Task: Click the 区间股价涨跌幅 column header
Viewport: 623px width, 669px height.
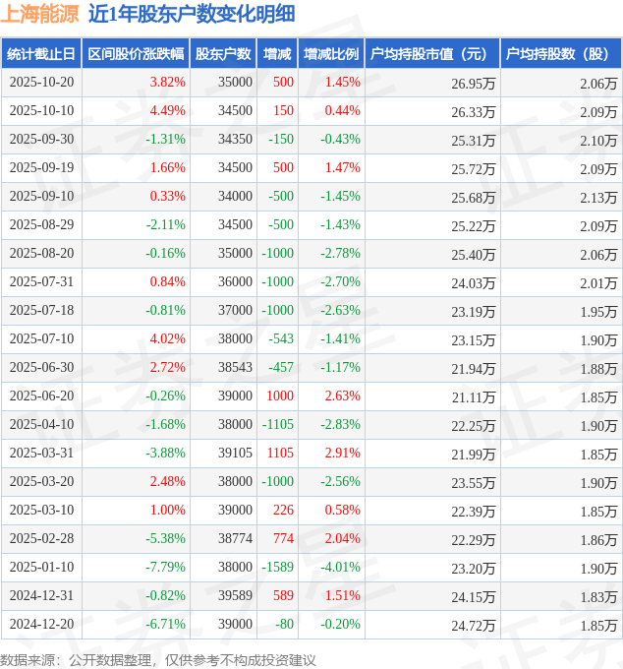Action: (136, 54)
